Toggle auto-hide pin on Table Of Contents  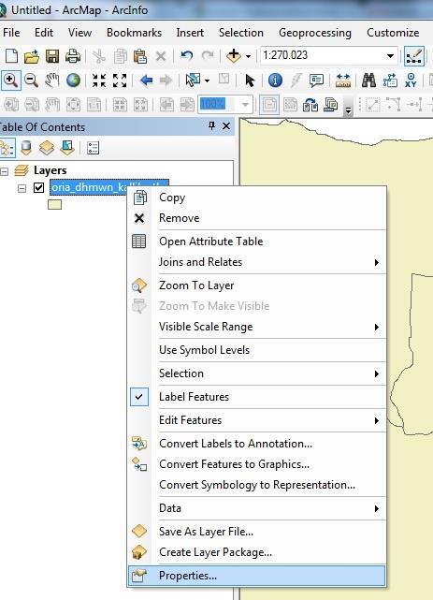(211, 125)
